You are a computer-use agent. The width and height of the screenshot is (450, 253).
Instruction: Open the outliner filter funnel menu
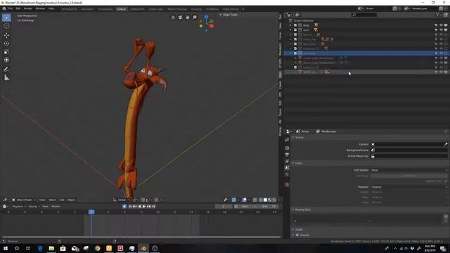[438, 14]
